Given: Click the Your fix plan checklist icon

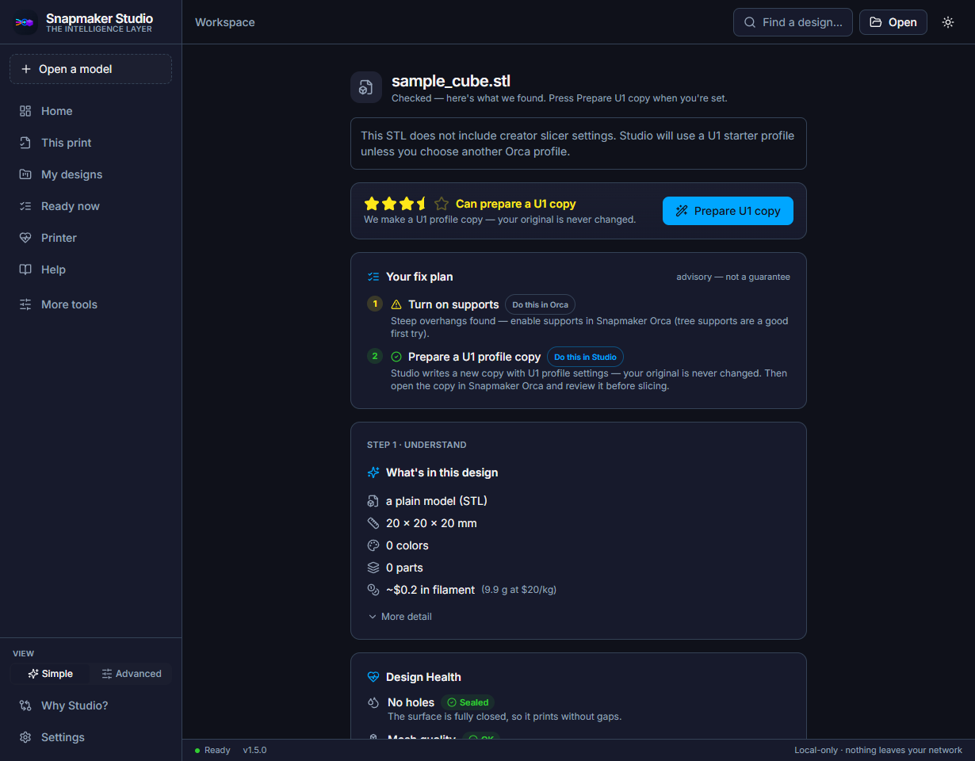Looking at the screenshot, I should tap(373, 277).
